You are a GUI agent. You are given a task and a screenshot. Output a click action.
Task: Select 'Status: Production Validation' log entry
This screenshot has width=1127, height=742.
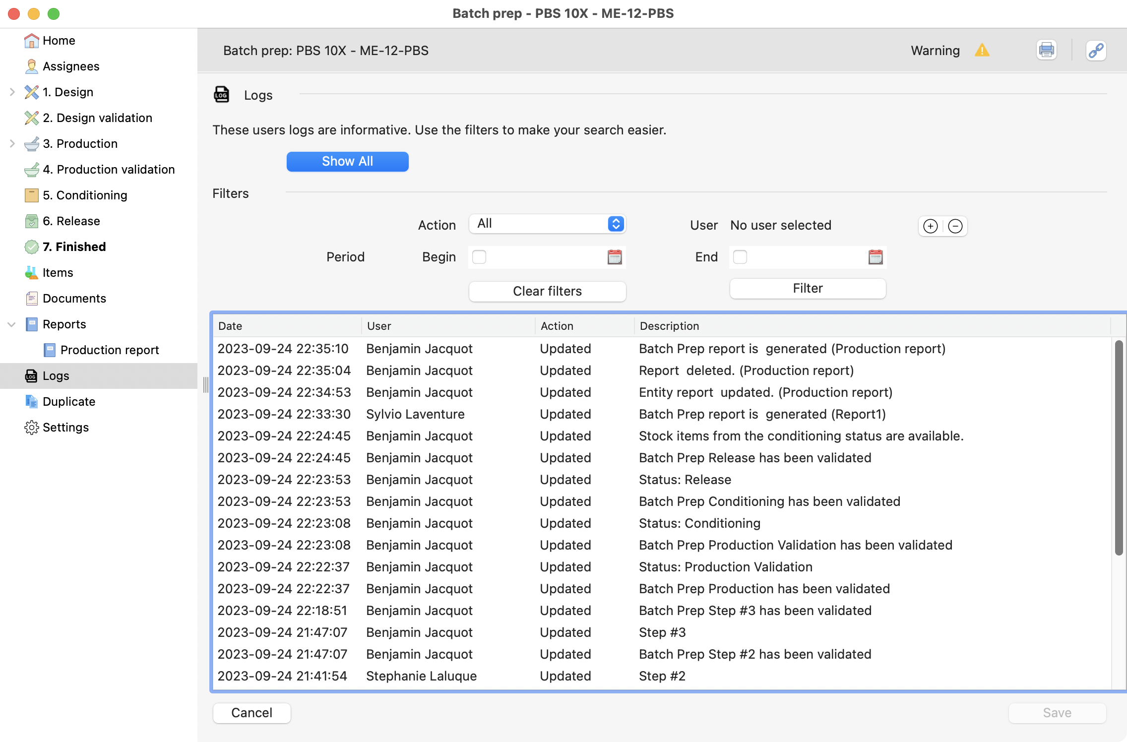point(662,567)
